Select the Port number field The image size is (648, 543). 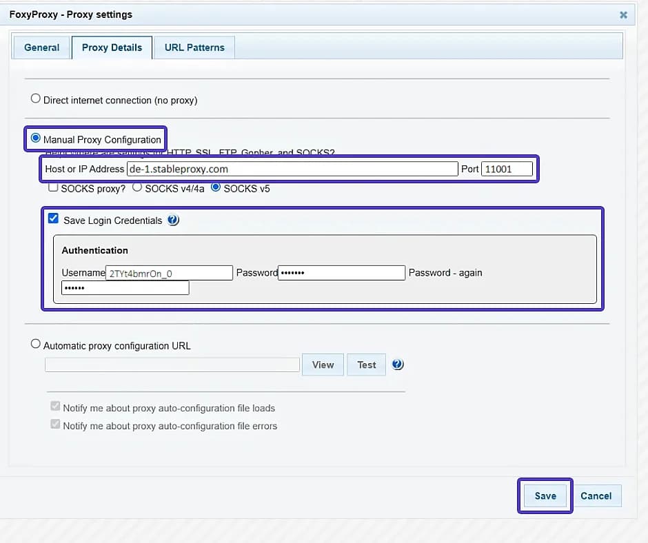(x=508, y=168)
